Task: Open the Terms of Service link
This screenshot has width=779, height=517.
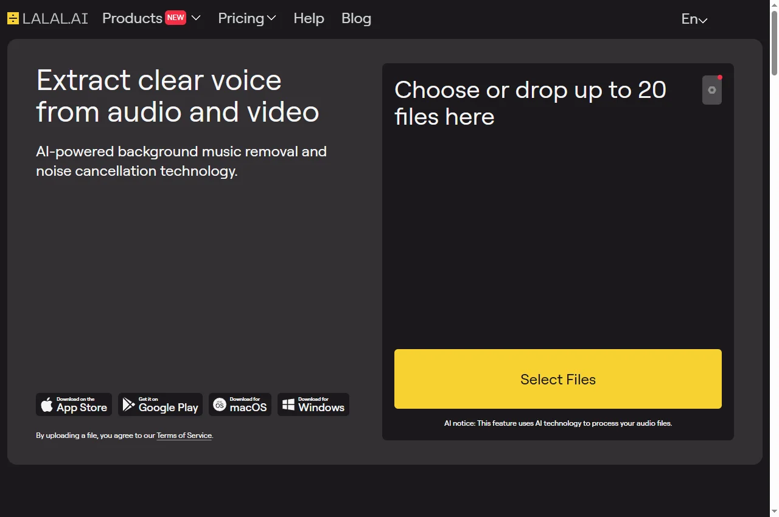Action: click(184, 435)
